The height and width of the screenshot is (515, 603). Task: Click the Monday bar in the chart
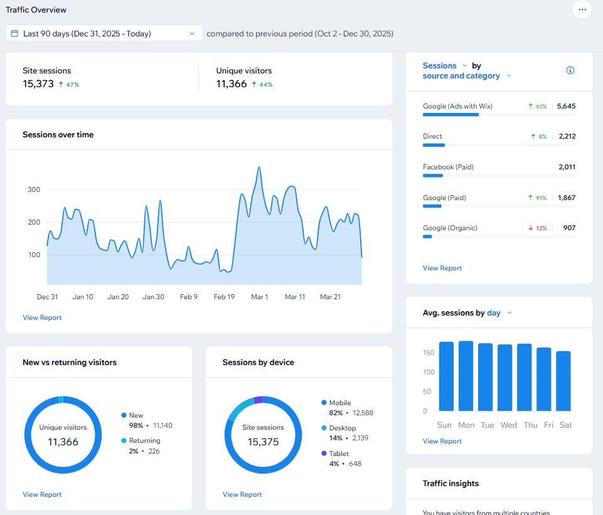pos(466,376)
